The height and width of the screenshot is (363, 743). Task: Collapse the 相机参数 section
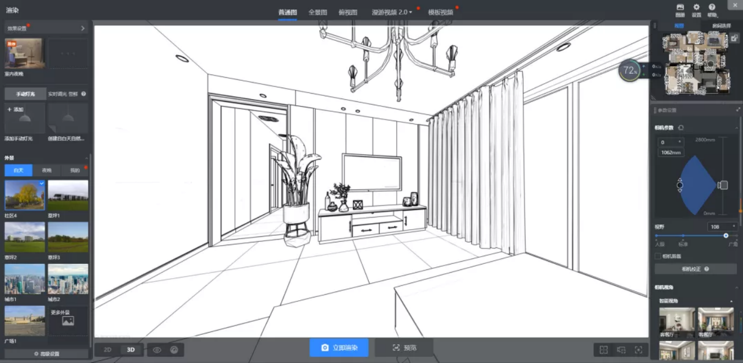[x=737, y=128]
